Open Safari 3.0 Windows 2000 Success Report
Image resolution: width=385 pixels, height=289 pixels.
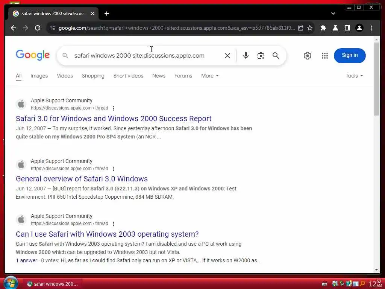tap(114, 119)
